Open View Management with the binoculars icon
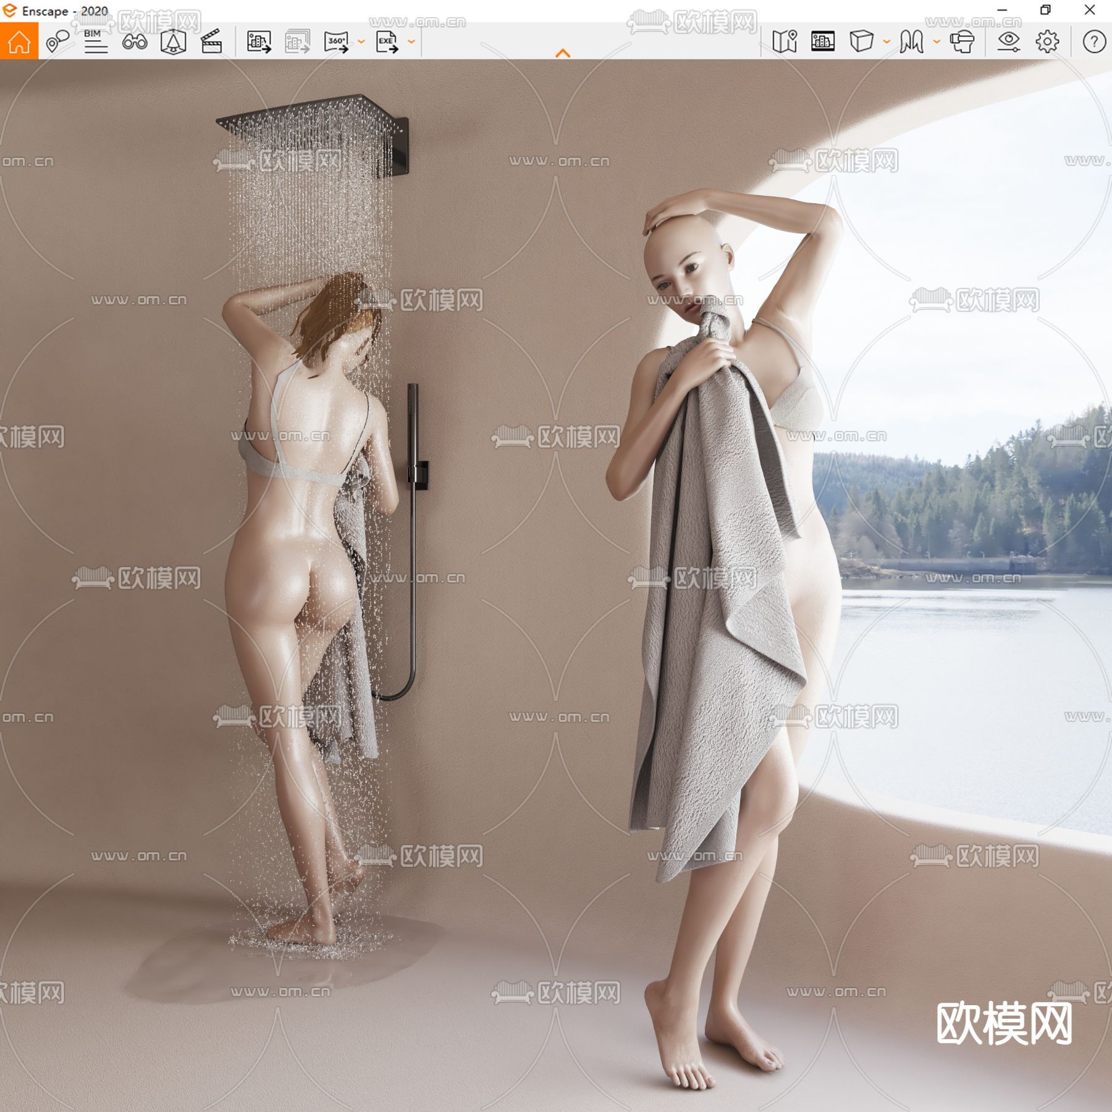 pyautogui.click(x=136, y=42)
